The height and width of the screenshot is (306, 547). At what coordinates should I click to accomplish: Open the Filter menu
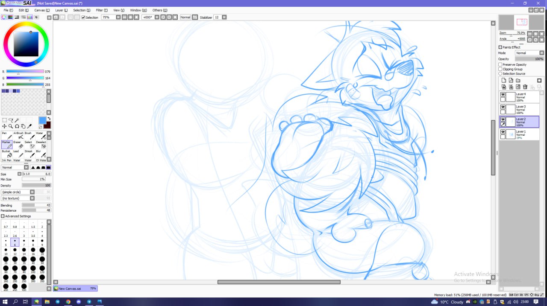(x=102, y=10)
